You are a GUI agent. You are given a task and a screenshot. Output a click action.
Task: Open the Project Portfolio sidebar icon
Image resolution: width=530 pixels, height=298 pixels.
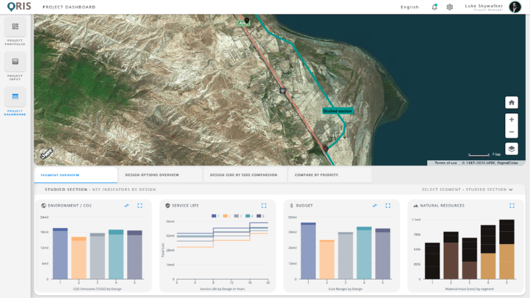click(15, 27)
